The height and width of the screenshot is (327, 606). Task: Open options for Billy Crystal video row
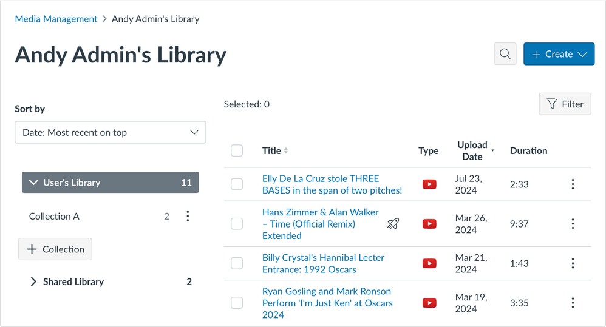point(573,263)
